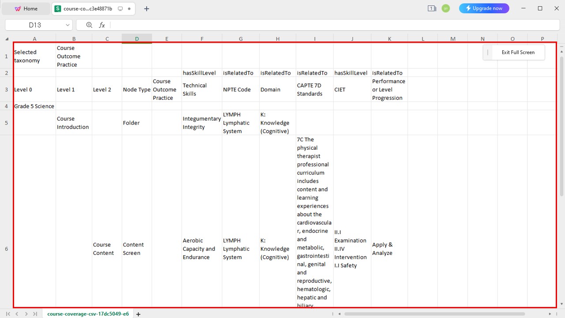The height and width of the screenshot is (318, 565).
Task: Add a new sheet with plus icon
Action: pyautogui.click(x=138, y=314)
